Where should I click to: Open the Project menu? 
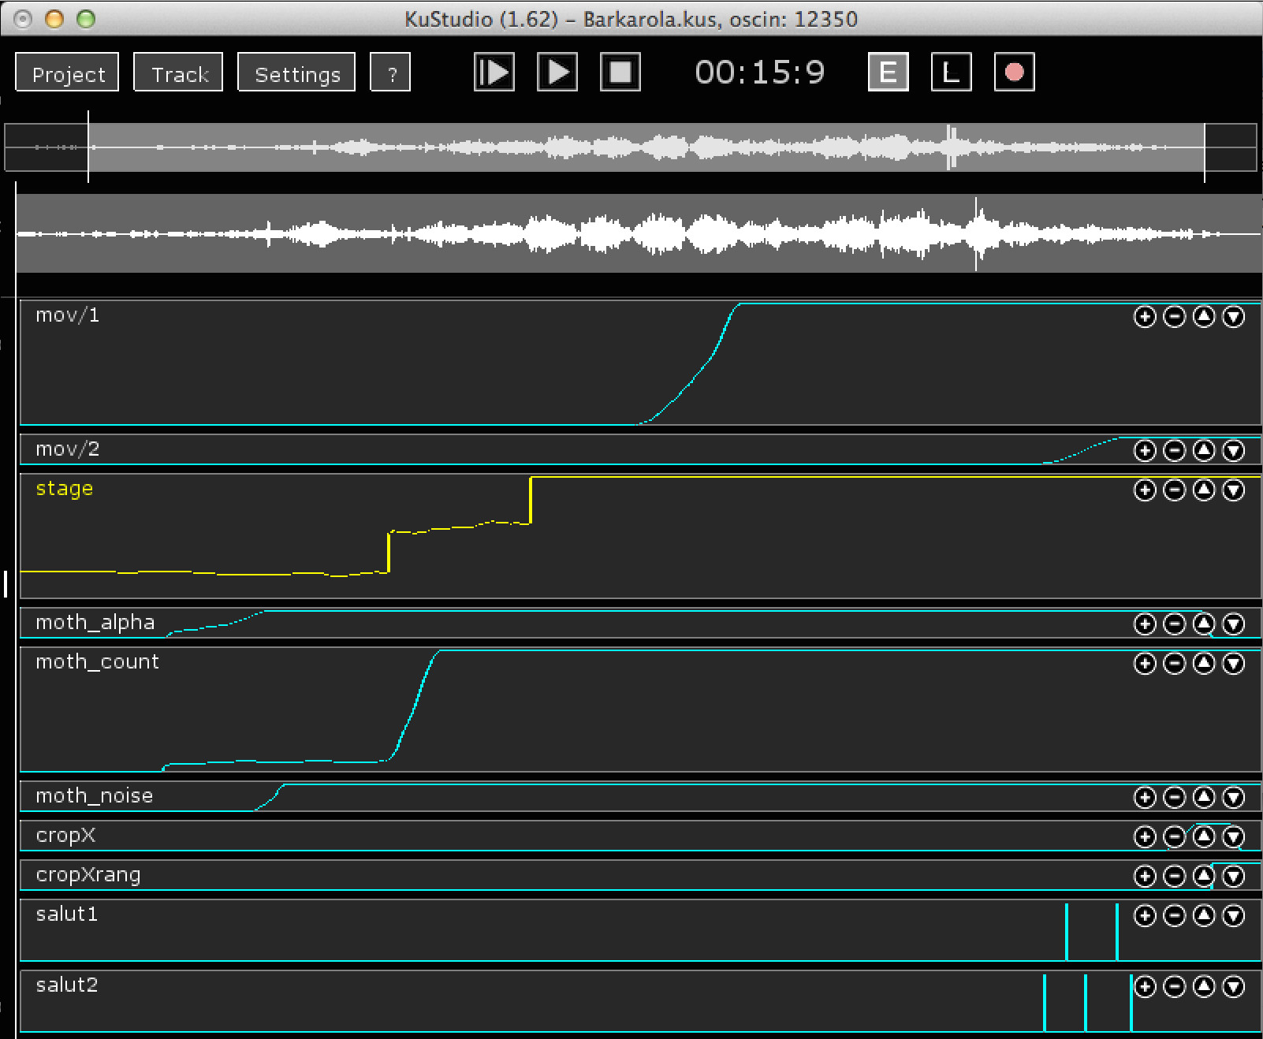click(x=67, y=73)
